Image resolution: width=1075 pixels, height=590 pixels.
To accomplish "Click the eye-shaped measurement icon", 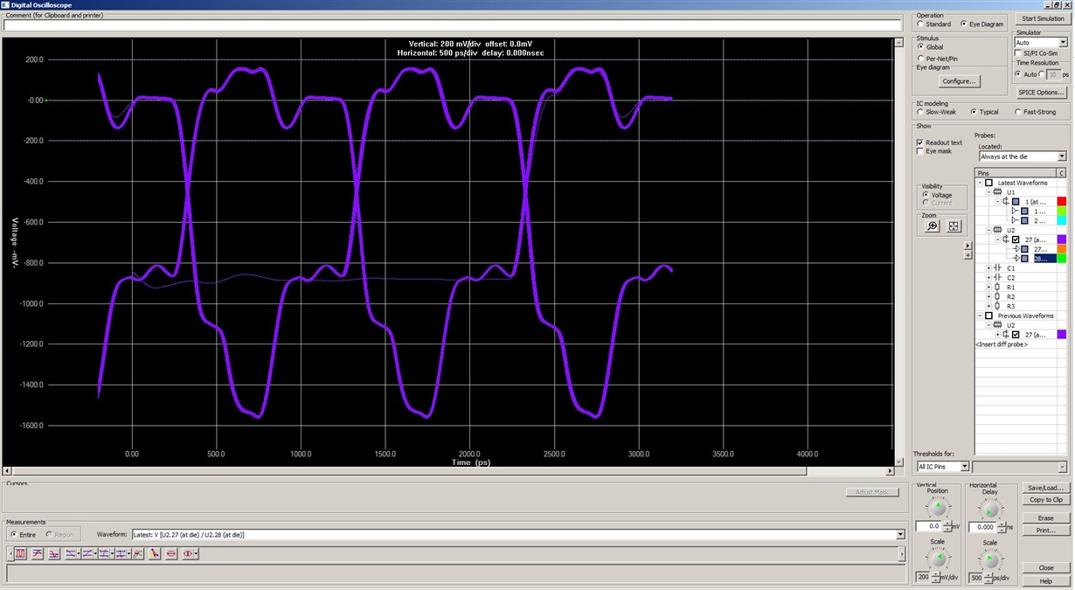I will (x=187, y=553).
